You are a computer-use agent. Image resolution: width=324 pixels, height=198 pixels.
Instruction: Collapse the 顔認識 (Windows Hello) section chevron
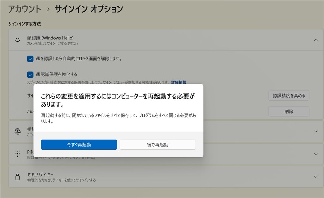pyautogui.click(x=315, y=40)
